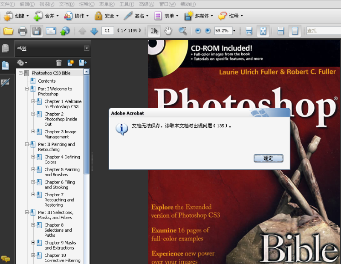The height and width of the screenshot is (264, 341).
Task: Select Chapter 7 Retouching and Restoring bookmark
Action: coord(59,200)
